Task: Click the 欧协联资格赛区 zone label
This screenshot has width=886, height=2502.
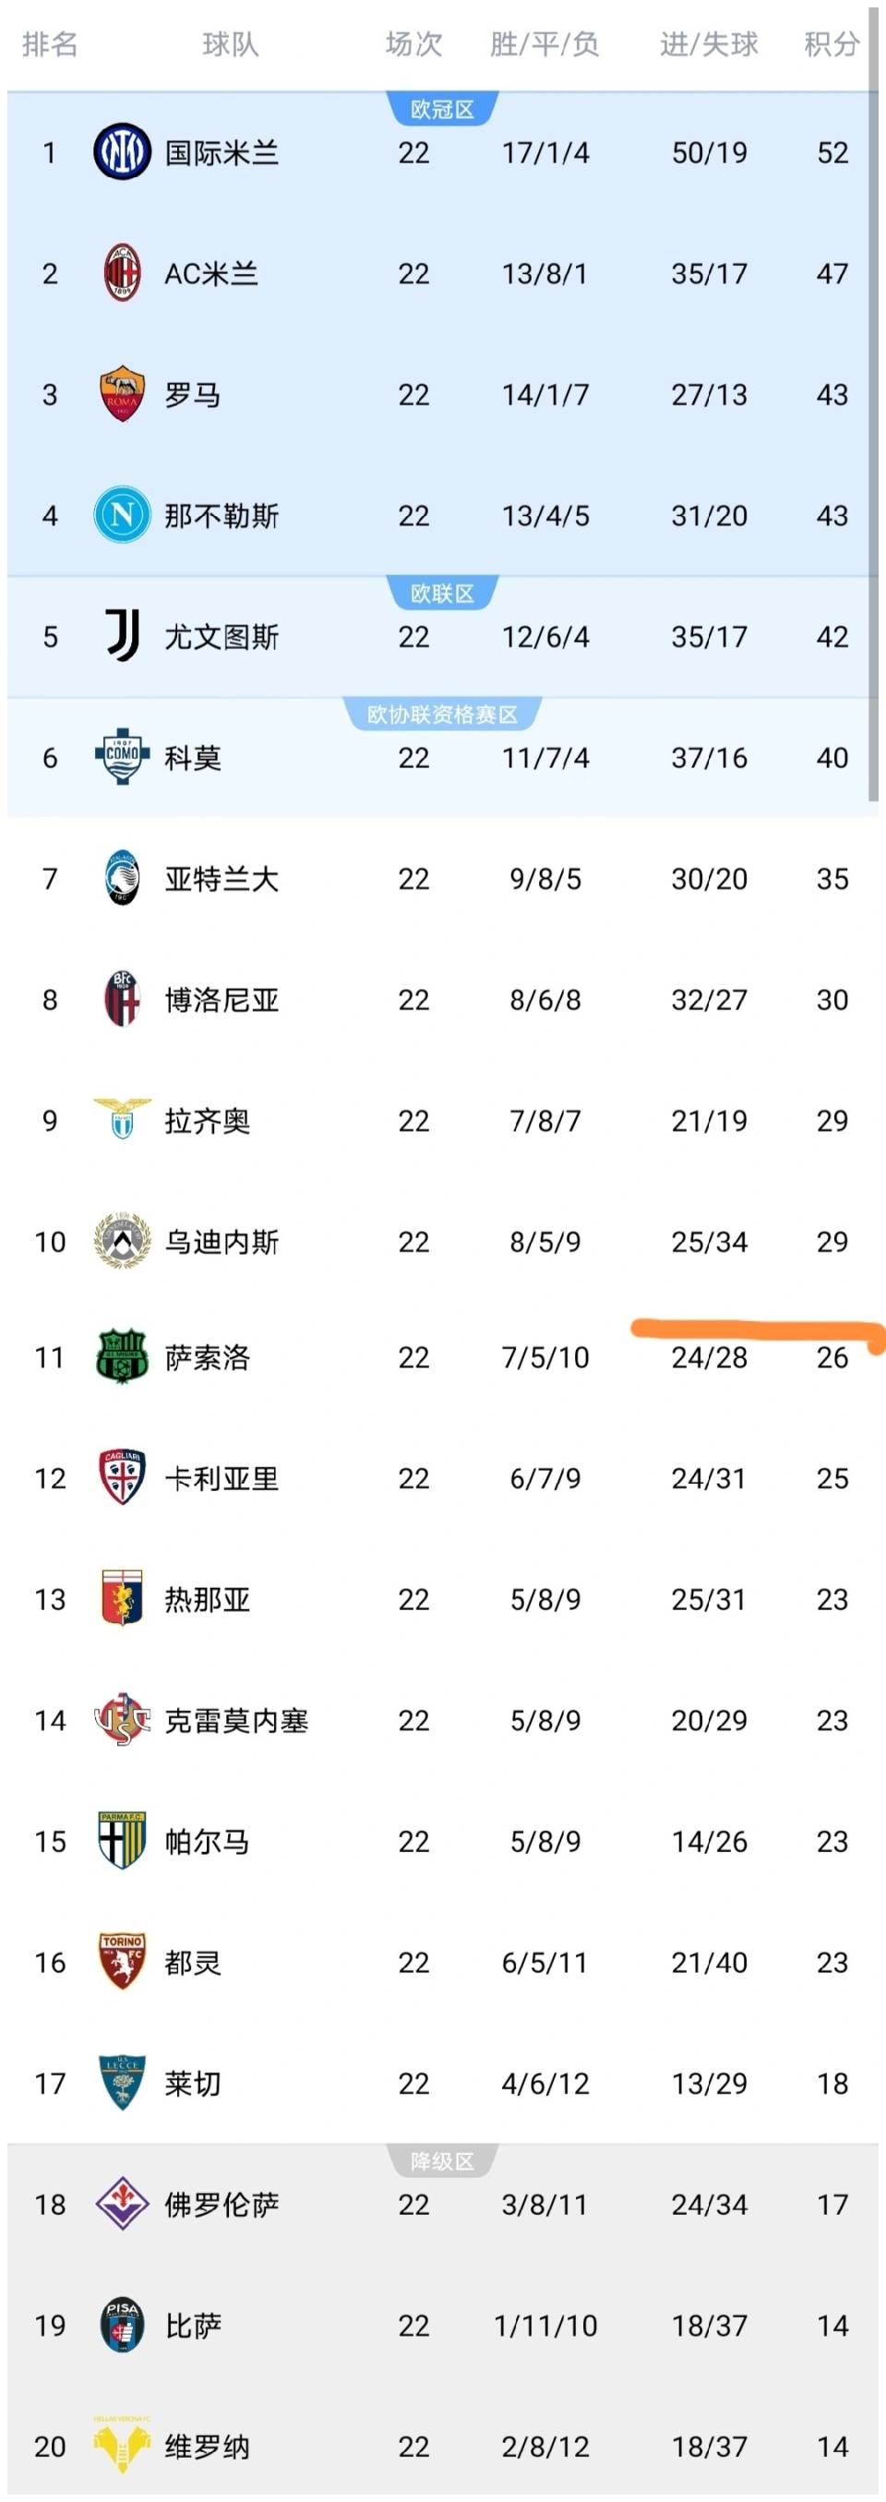Action: pos(442,715)
